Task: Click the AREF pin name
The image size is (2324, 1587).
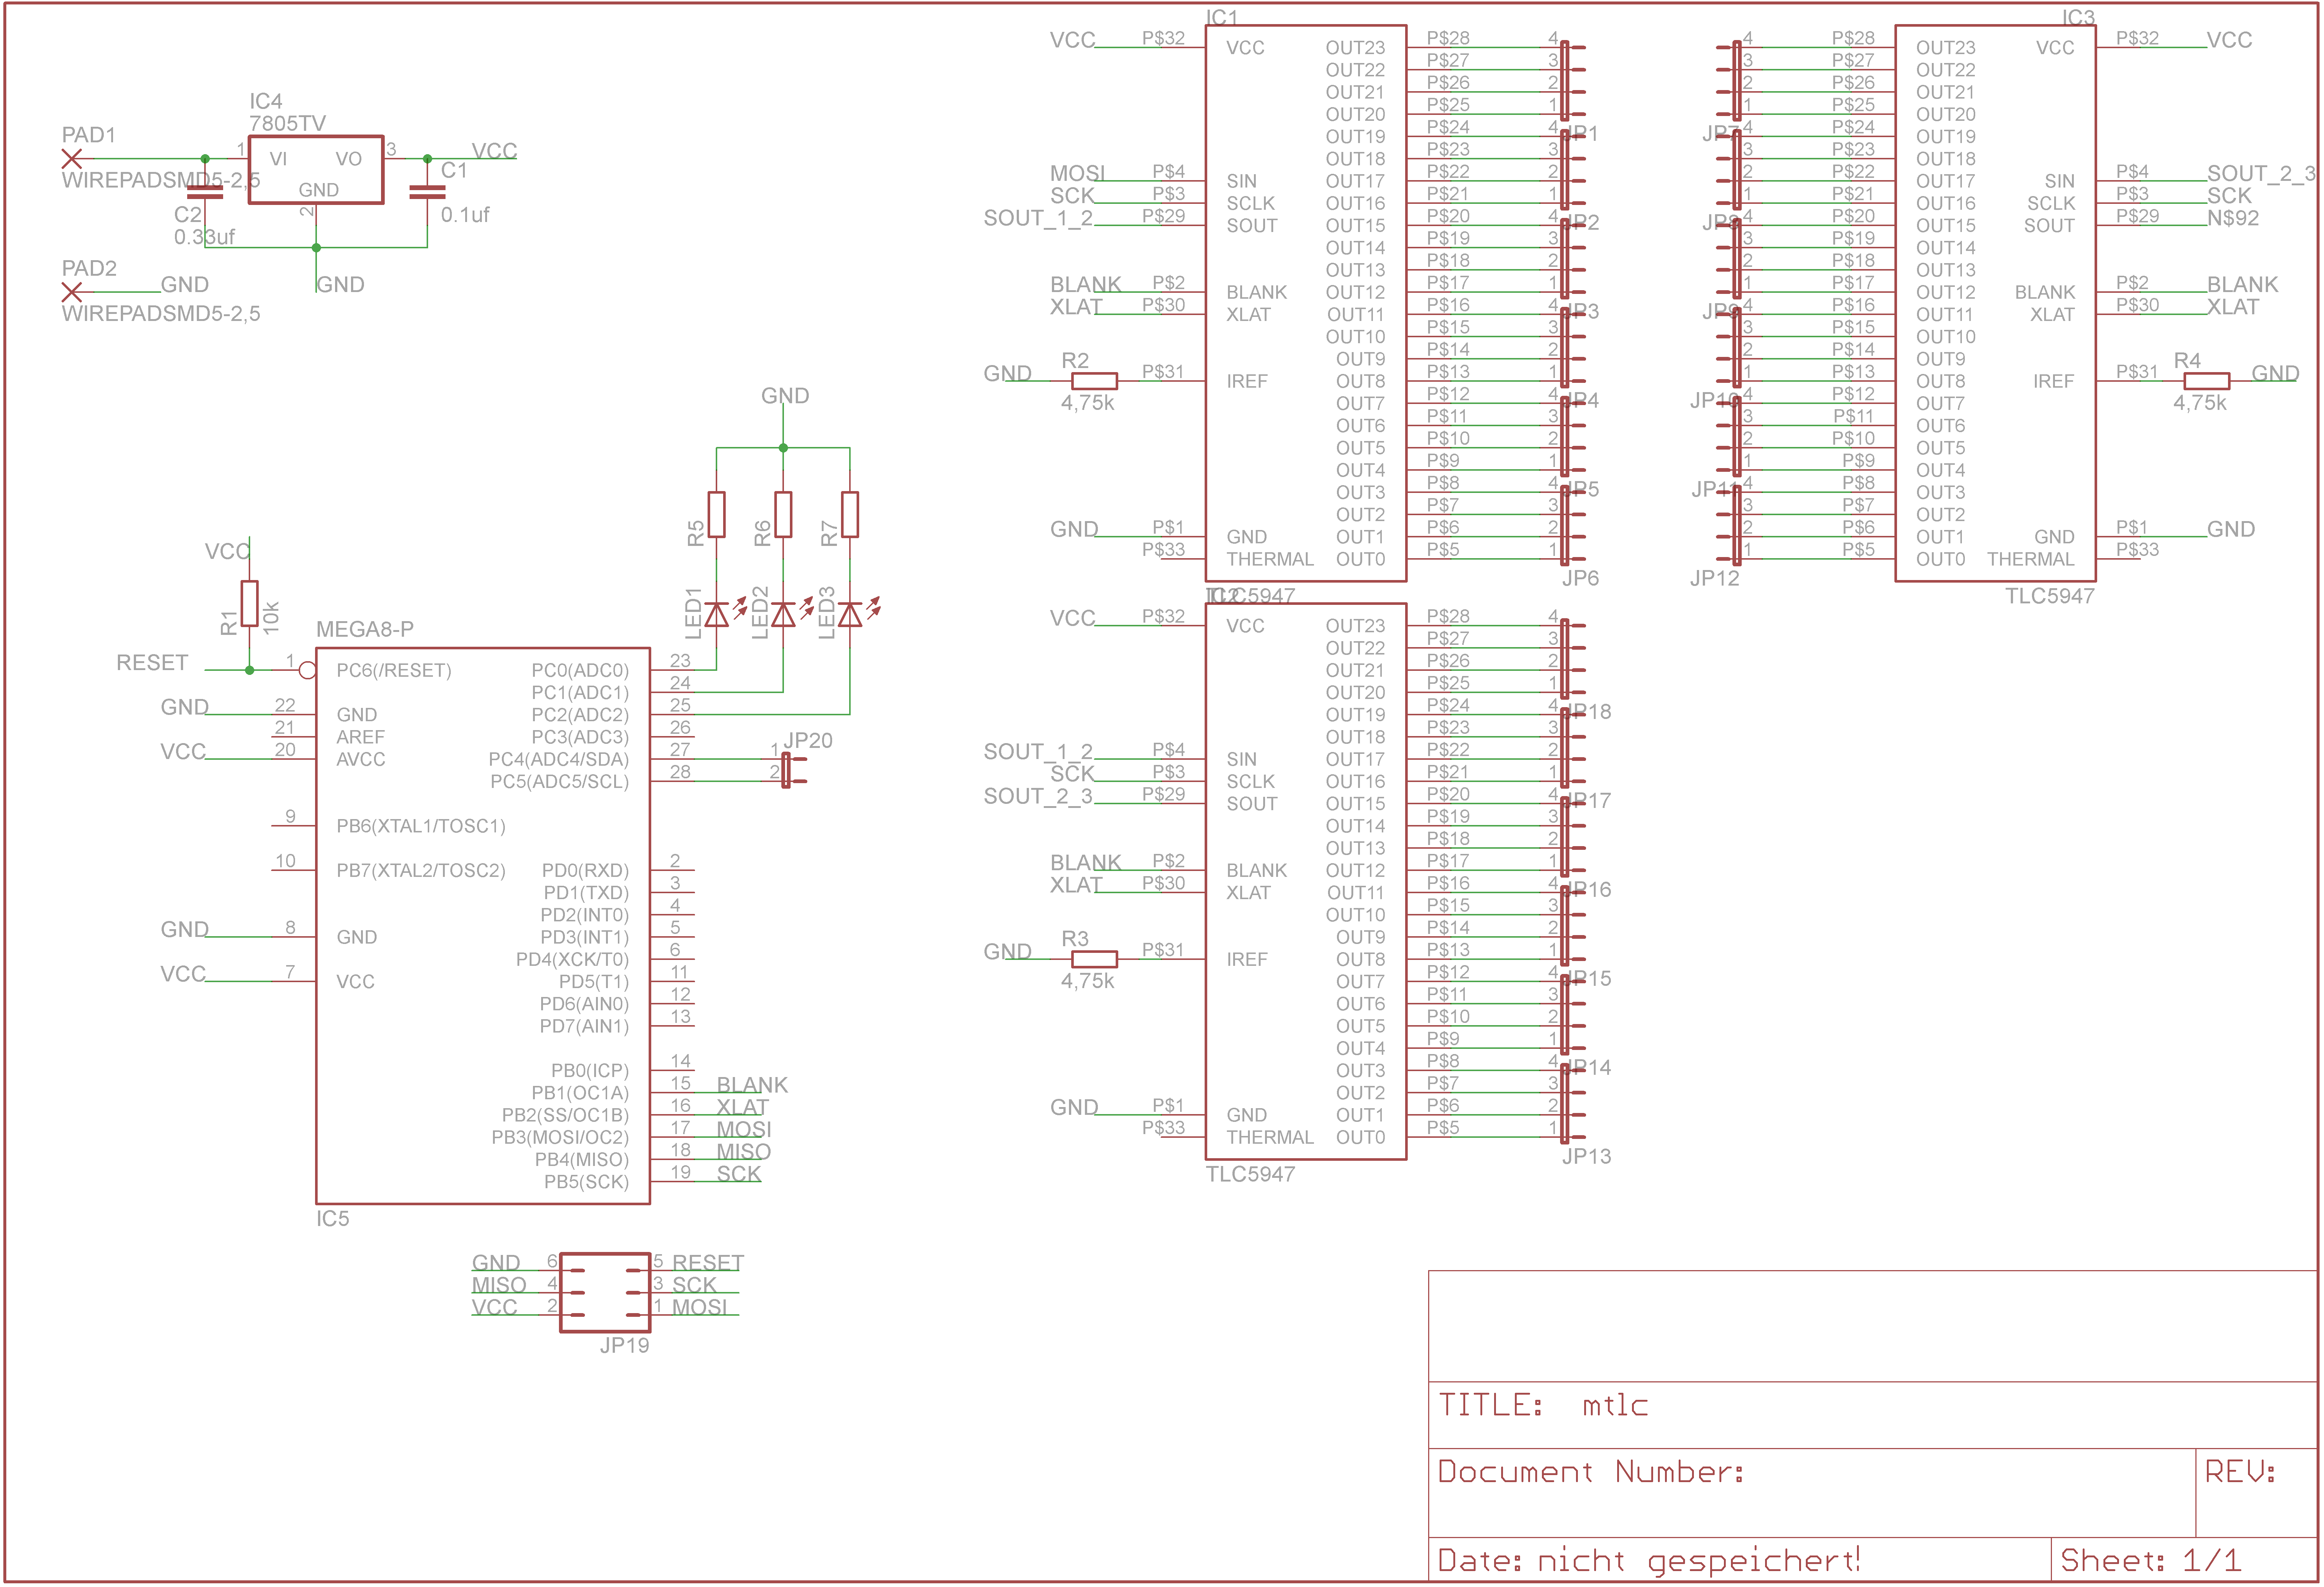Action: (361, 737)
